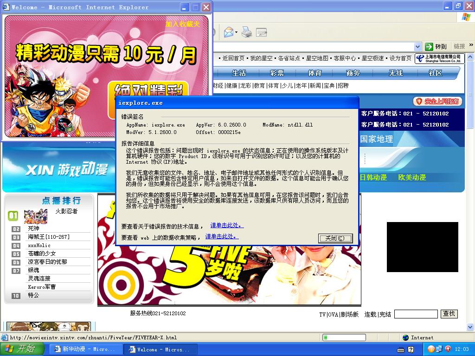Click 灵魂连接 in the ranking list
The height and width of the screenshot is (356, 475).
(39, 278)
